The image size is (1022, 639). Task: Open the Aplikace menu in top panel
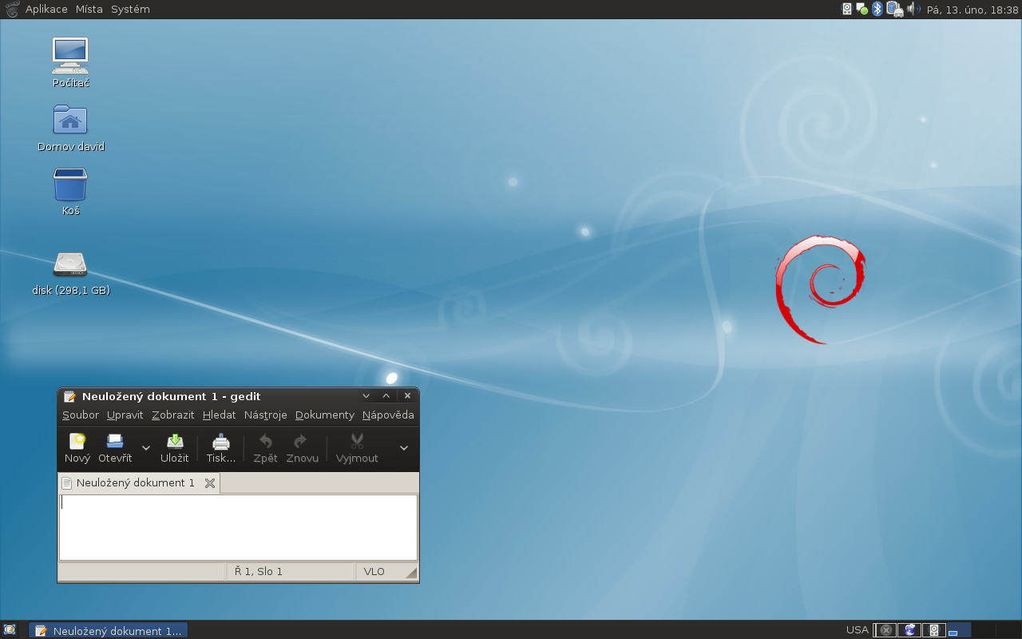click(46, 9)
